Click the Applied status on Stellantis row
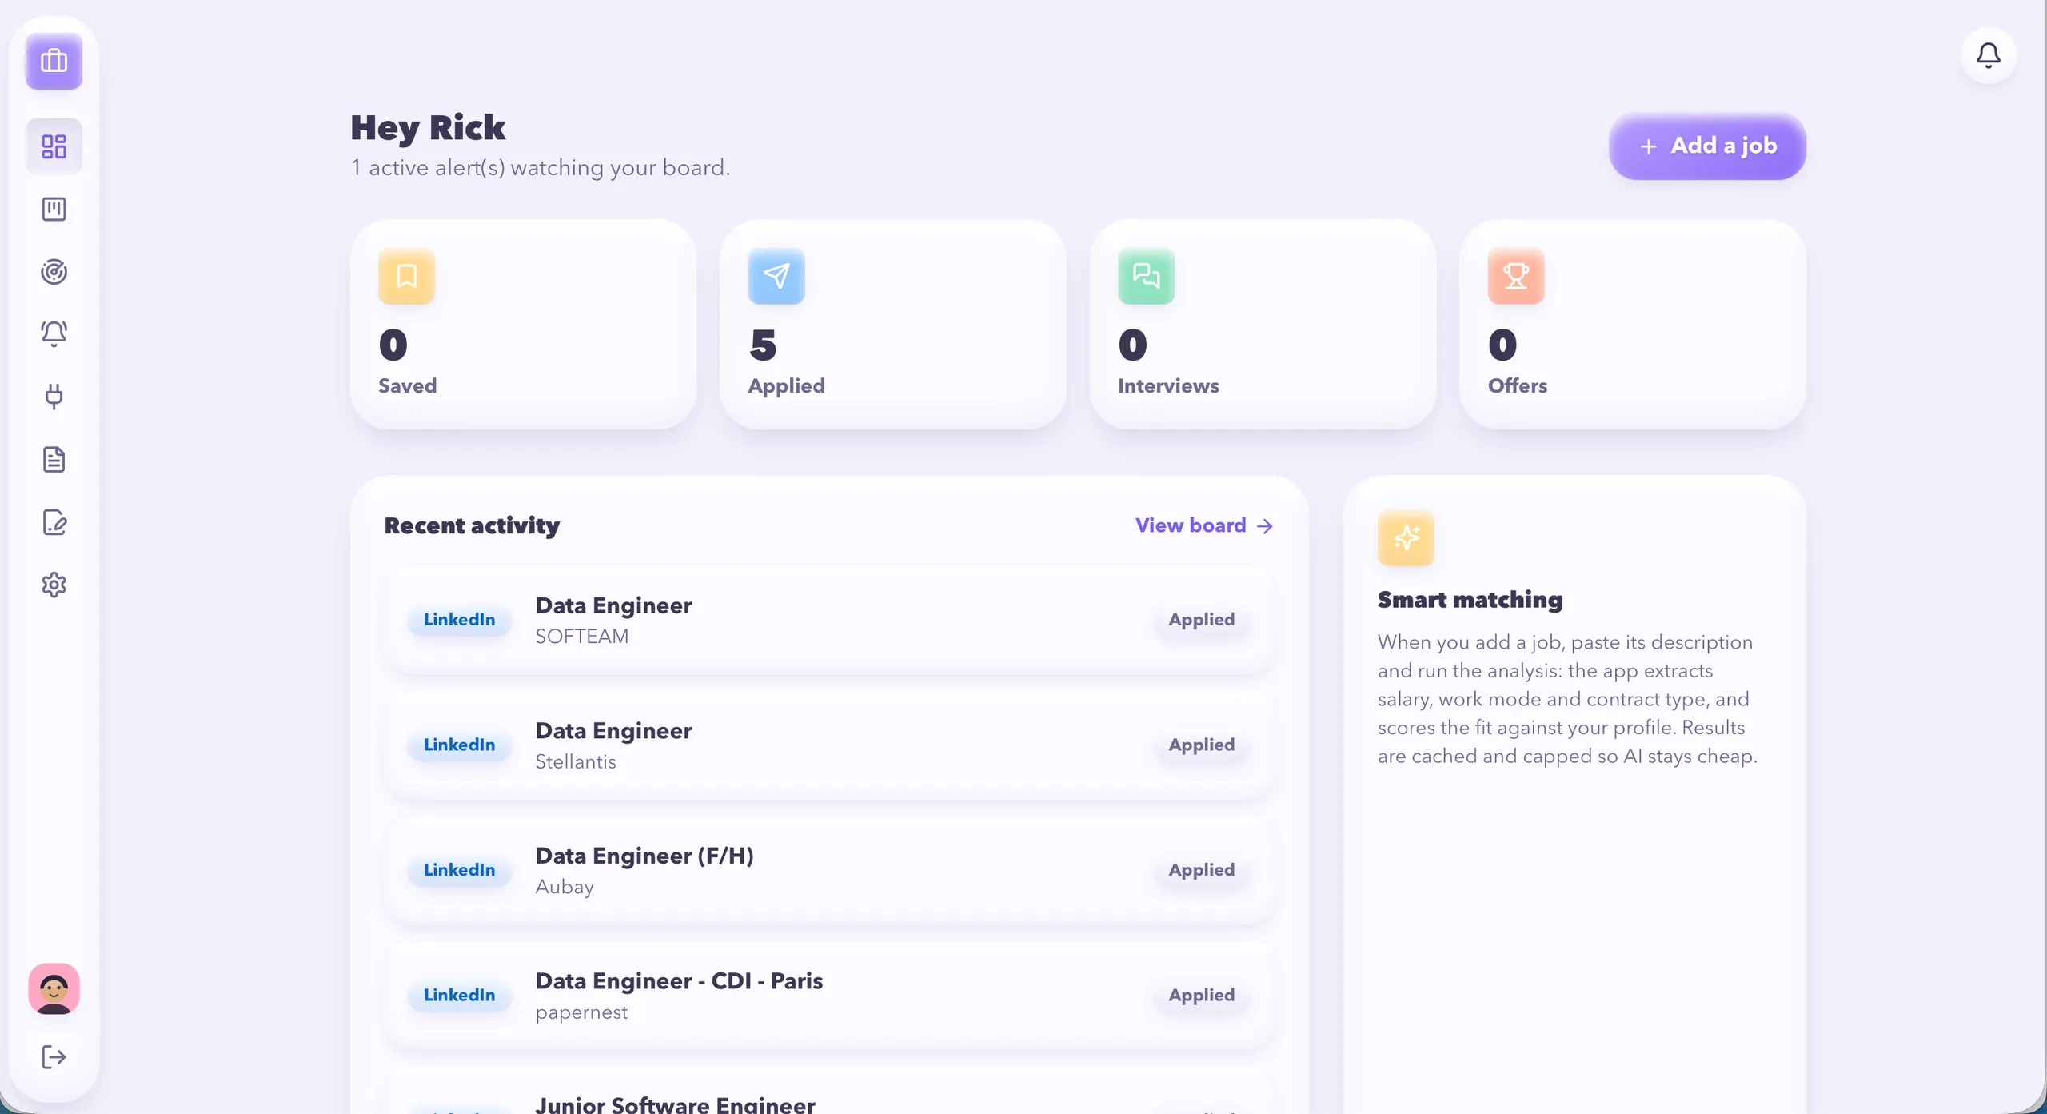The width and height of the screenshot is (2047, 1114). (x=1201, y=745)
